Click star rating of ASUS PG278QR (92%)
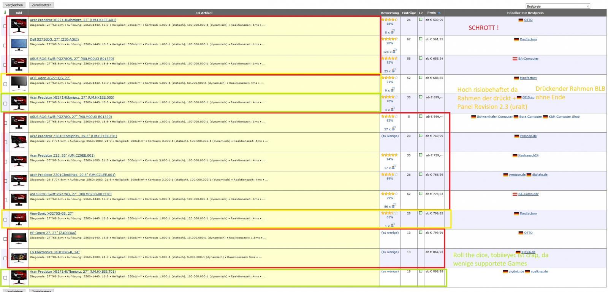 (389, 58)
